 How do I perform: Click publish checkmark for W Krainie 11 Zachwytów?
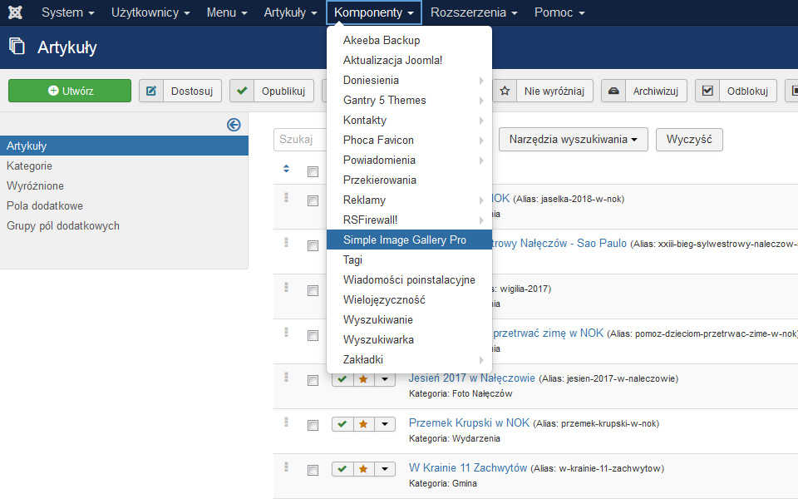coord(342,468)
